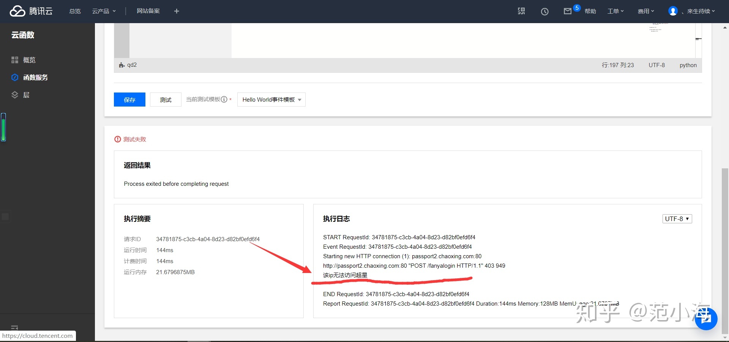
Task: Expand the 来生待续 account menu
Action: coord(701,11)
